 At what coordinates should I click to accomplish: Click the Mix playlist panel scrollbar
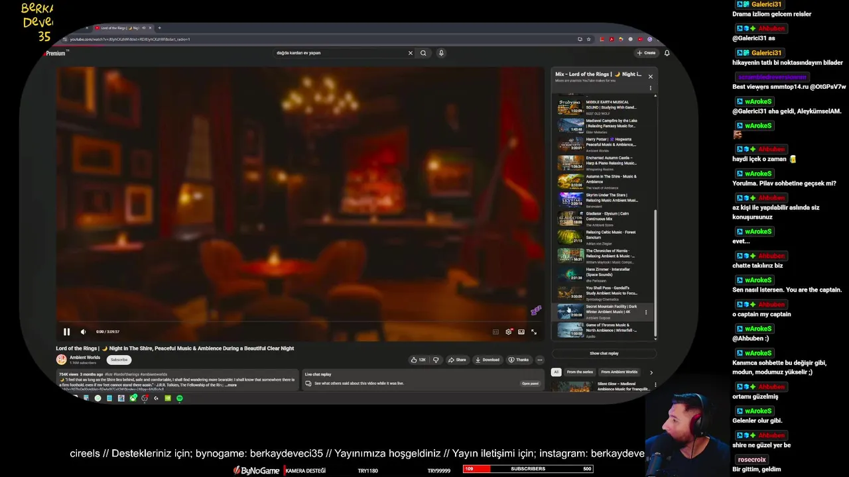coord(655,272)
